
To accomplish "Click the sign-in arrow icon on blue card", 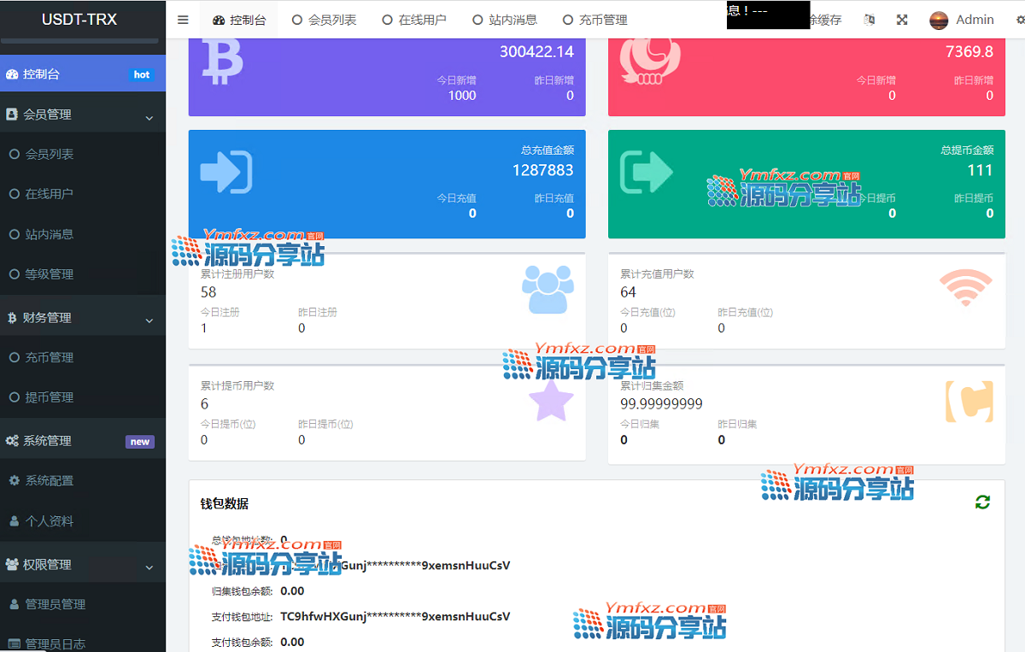I will coord(226,172).
